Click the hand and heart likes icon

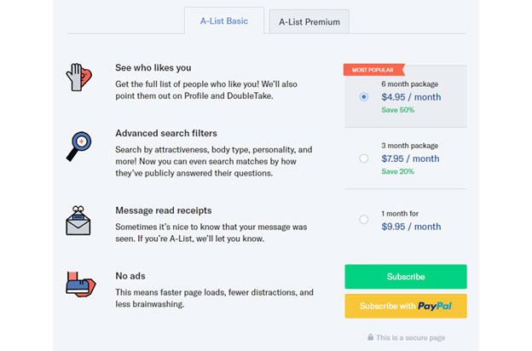coord(79,77)
